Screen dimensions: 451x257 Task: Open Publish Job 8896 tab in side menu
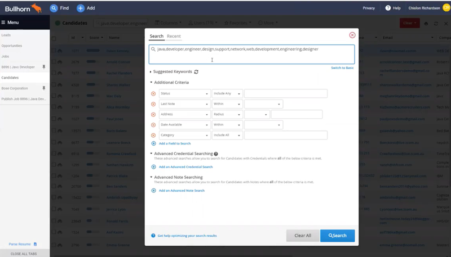pyautogui.click(x=25, y=99)
